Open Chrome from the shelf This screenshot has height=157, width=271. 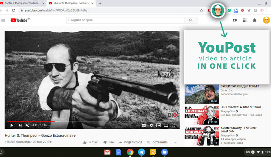[x=130, y=152]
